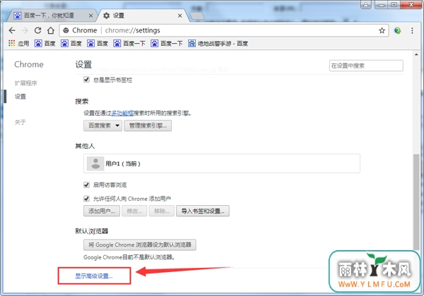Viewport: 424px width, 296px height.
Task: Open the Chrome three-dot menu
Action: 412,30
